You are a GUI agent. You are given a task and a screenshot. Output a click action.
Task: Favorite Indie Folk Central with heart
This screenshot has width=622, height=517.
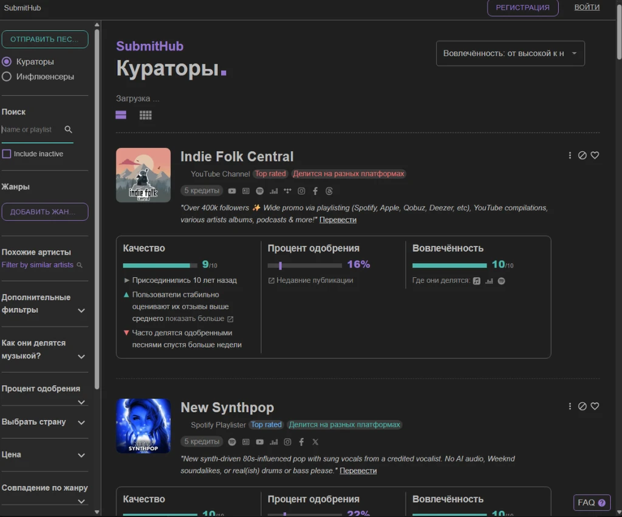coord(595,155)
